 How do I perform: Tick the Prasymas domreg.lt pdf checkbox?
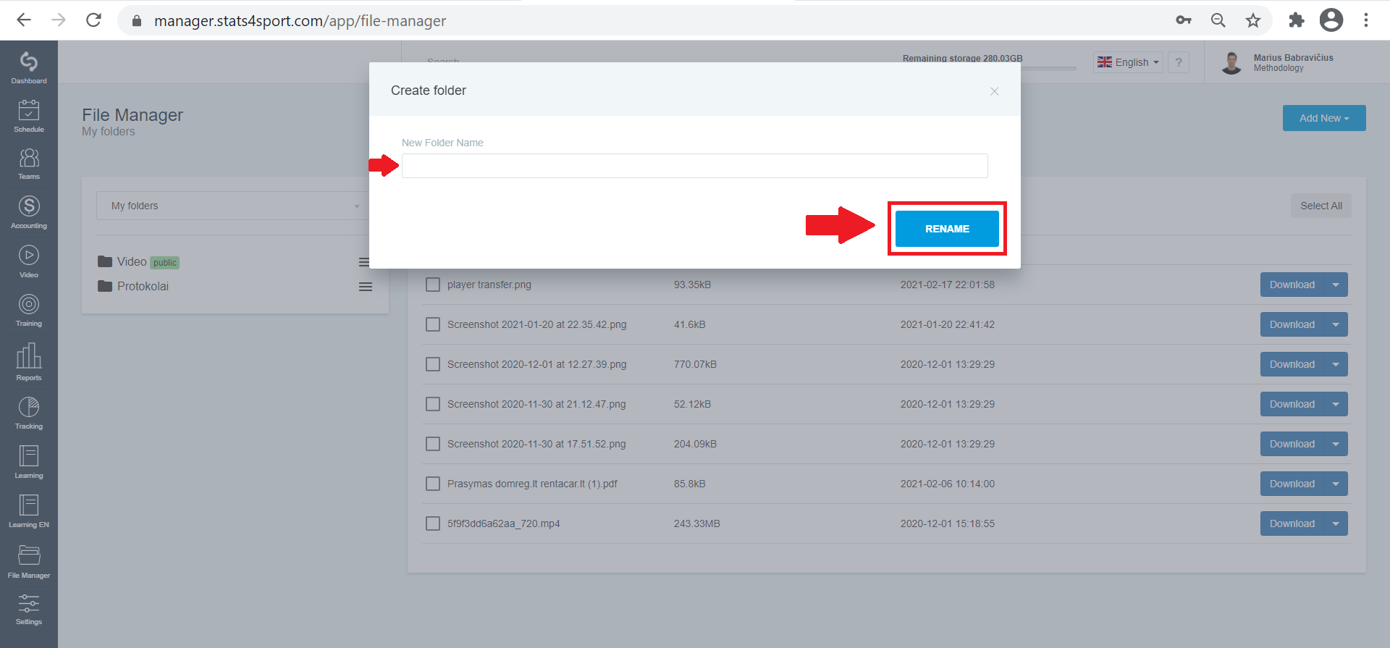433,484
